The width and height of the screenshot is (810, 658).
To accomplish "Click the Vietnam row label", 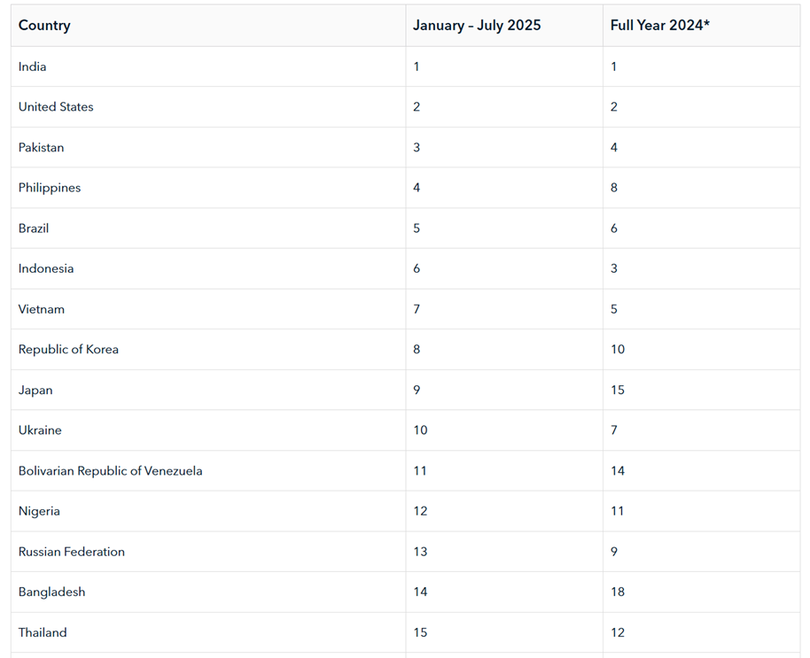I will [42, 309].
